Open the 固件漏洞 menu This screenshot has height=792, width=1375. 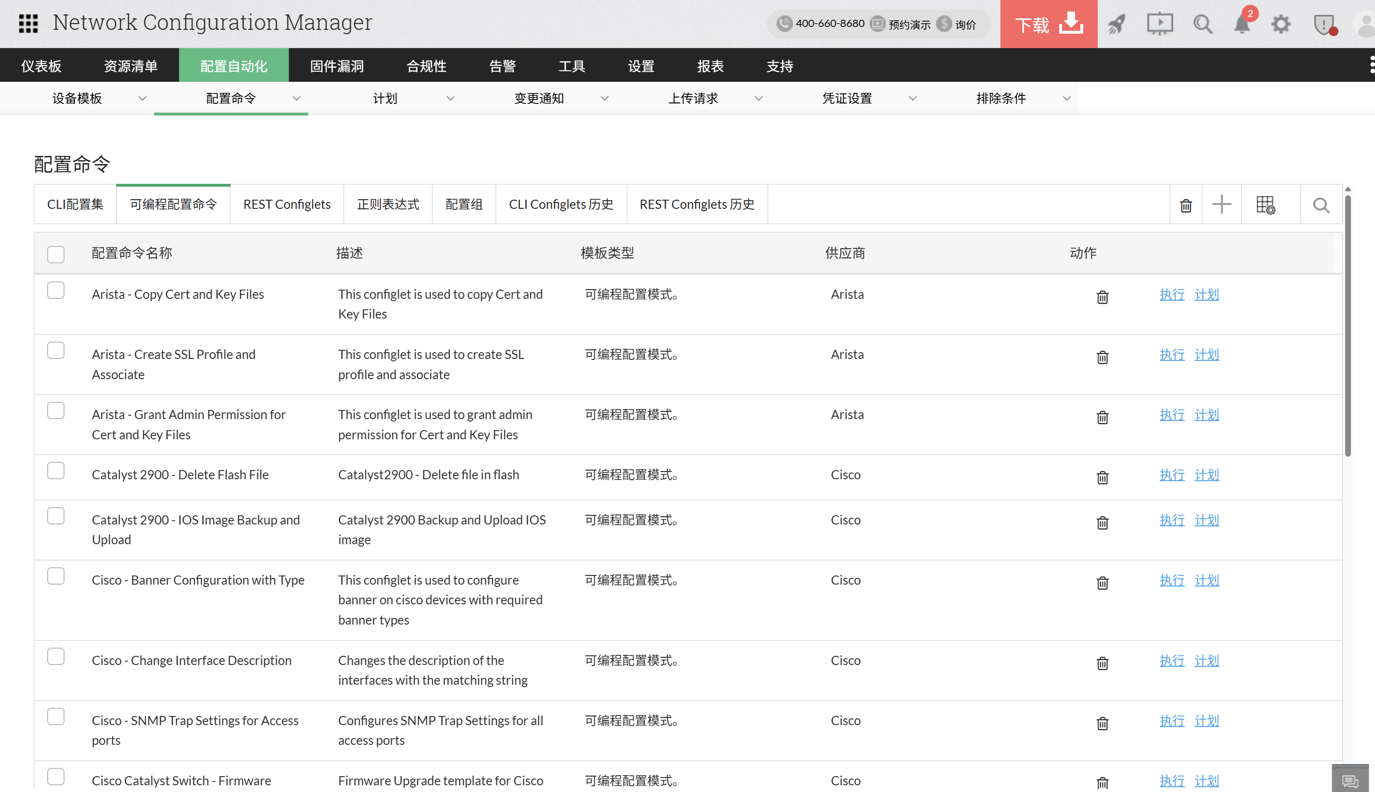tap(336, 65)
